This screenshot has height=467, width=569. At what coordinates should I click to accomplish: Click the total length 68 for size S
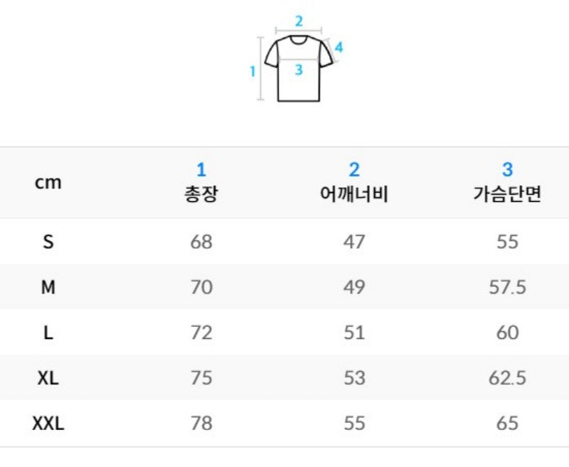(201, 242)
